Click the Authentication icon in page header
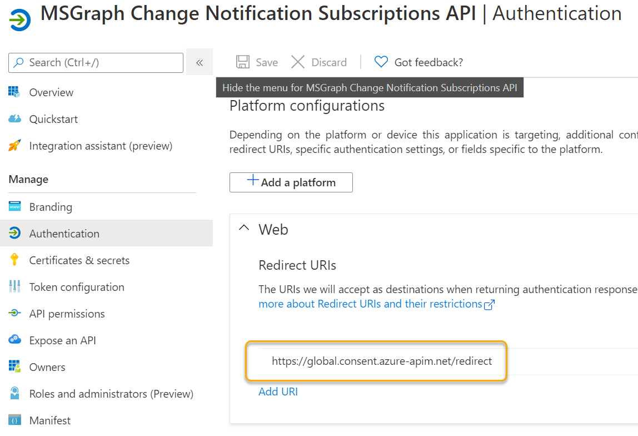This screenshot has width=638, height=436. (20, 19)
